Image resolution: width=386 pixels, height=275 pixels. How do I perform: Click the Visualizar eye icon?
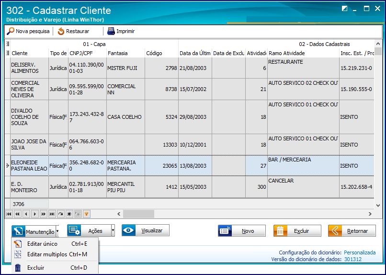click(x=128, y=230)
